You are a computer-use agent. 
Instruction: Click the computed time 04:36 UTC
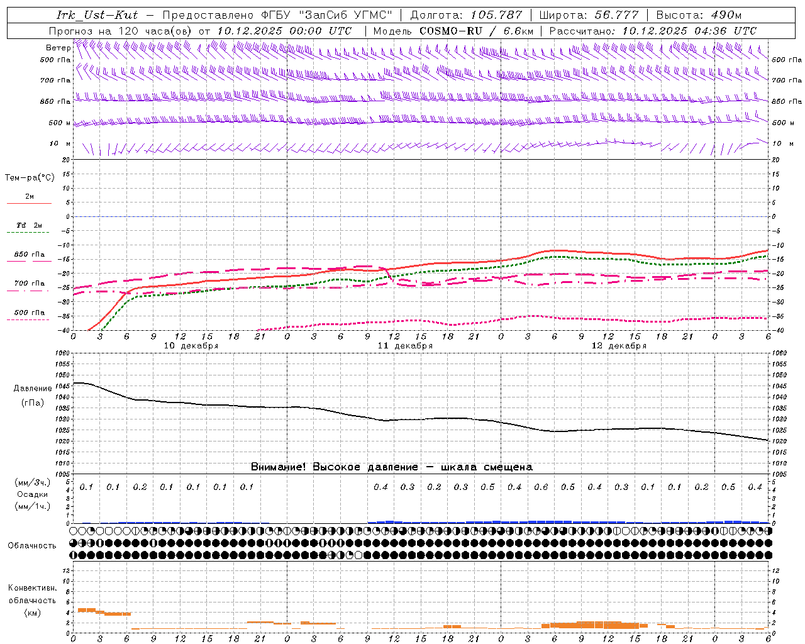(725, 31)
